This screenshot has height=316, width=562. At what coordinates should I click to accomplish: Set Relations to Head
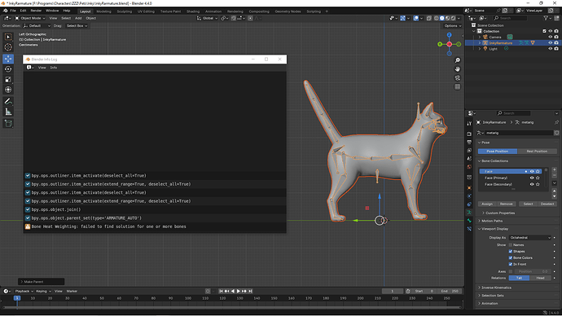(540, 278)
